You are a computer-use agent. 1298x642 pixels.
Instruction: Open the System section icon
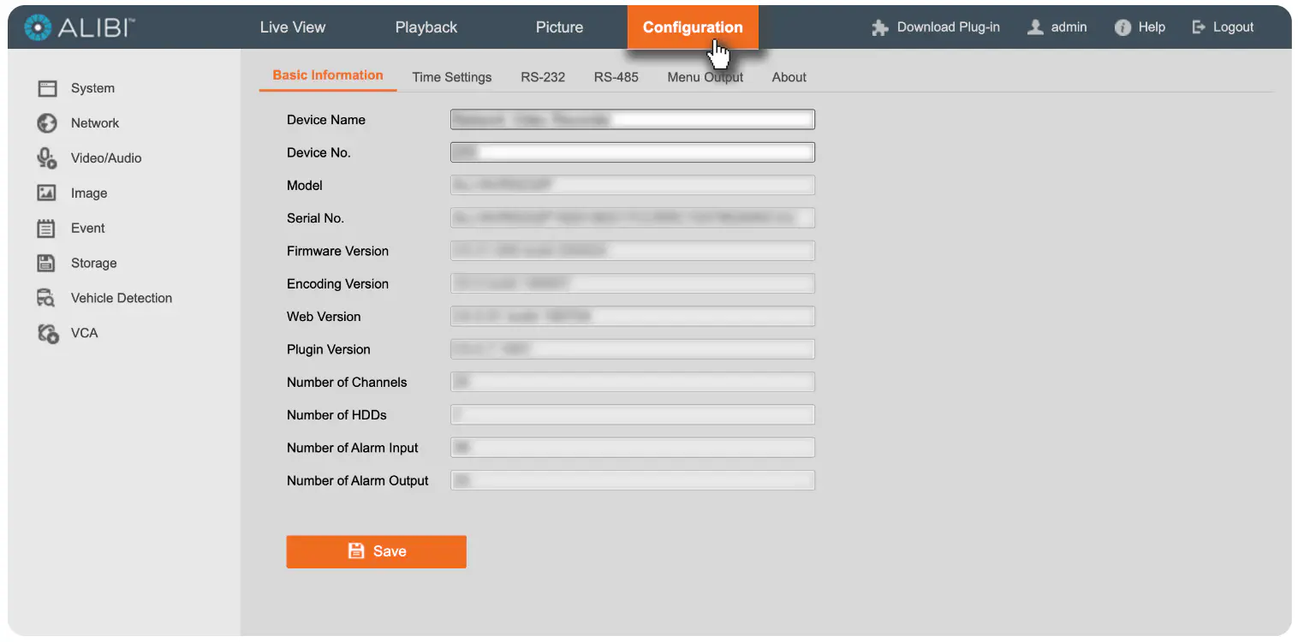click(47, 88)
